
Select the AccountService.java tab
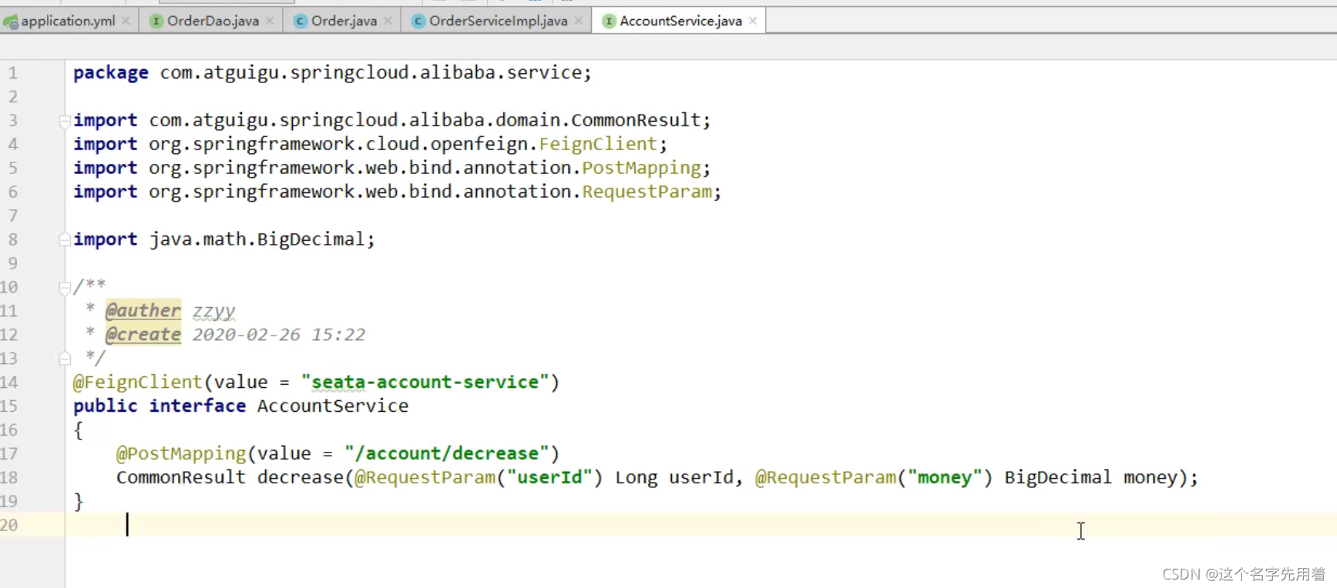680,21
